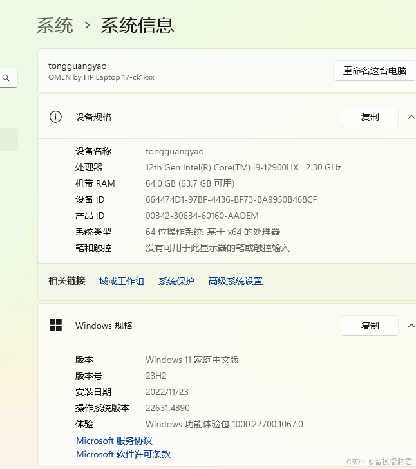The height and width of the screenshot is (469, 416).
Task: Copy Windows specifications with 复制 button
Action: pos(370,326)
